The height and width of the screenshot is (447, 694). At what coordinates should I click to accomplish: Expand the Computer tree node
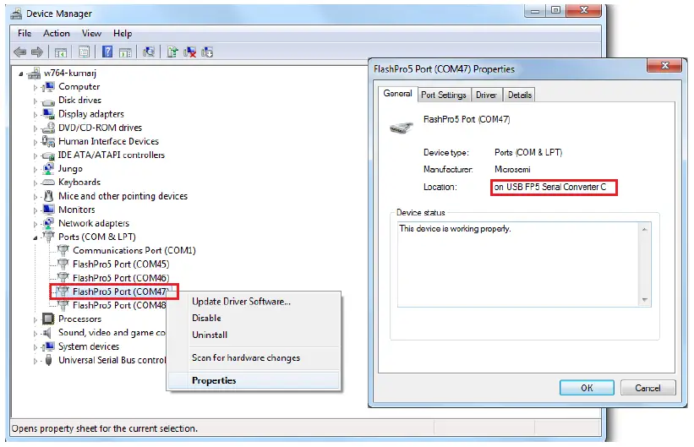click(36, 88)
